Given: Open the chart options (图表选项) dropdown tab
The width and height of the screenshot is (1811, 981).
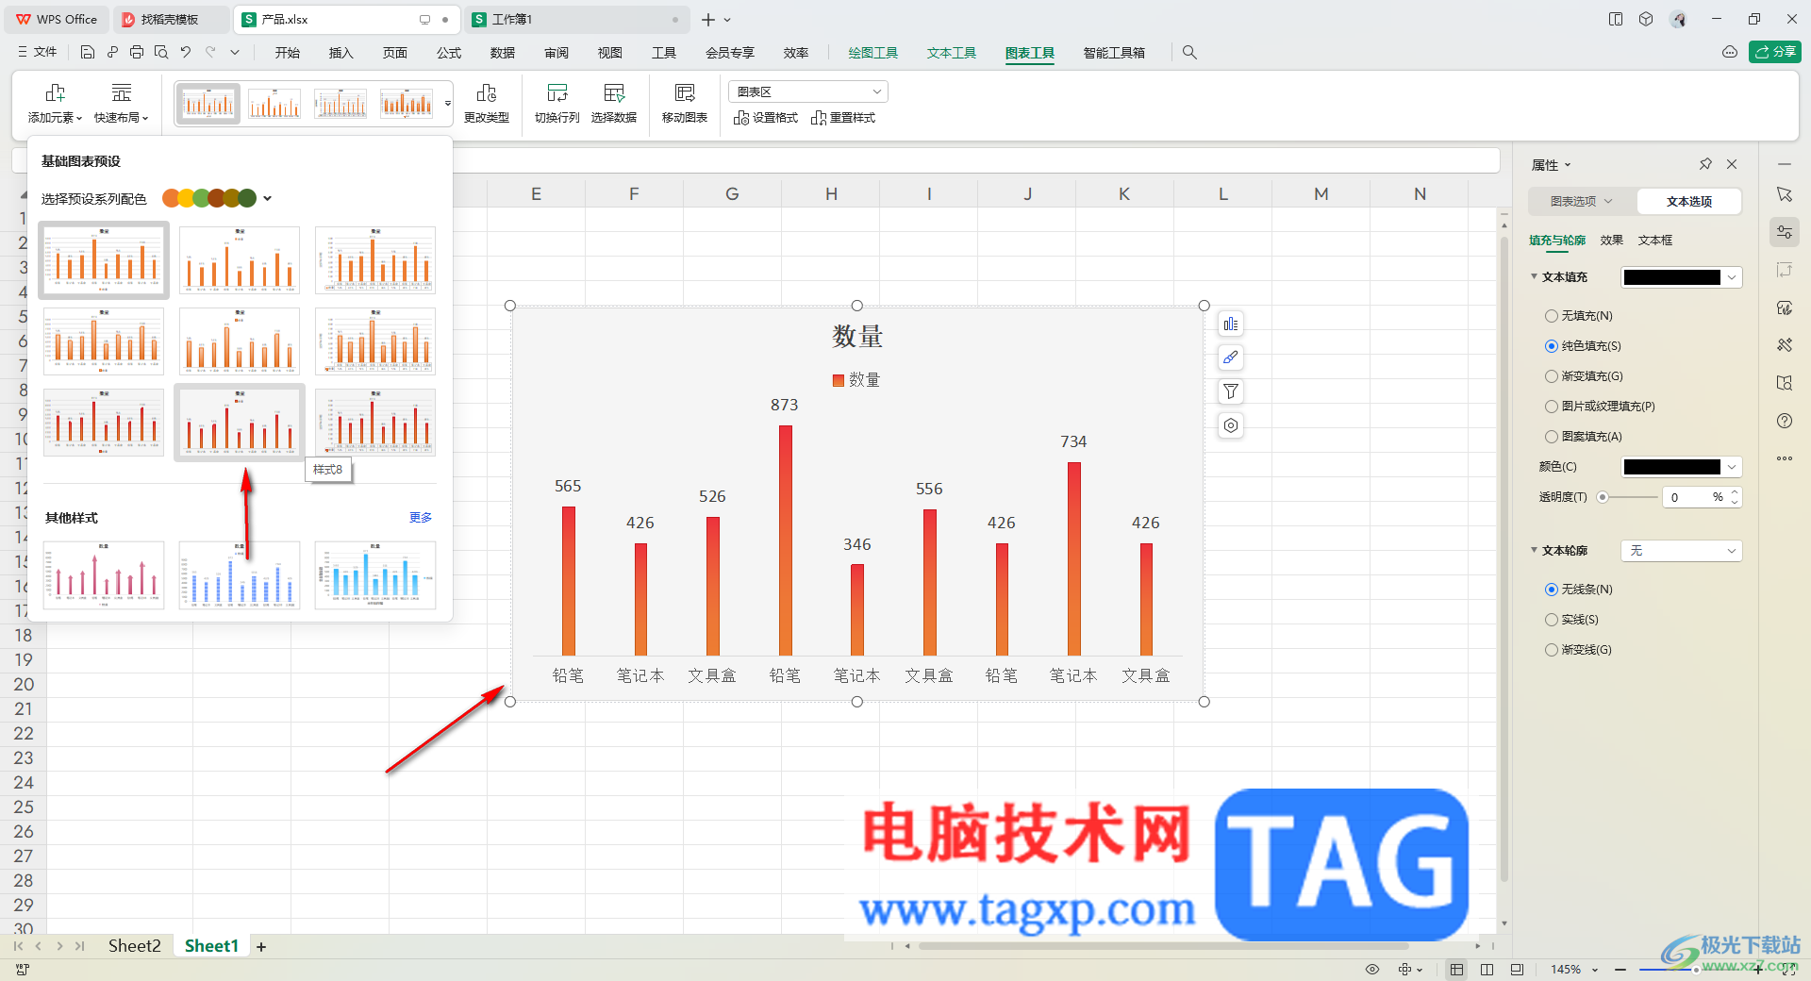Looking at the screenshot, I should [x=1582, y=201].
